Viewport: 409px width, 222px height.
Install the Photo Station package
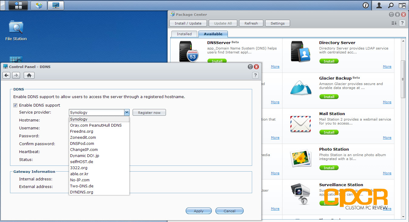(329, 168)
